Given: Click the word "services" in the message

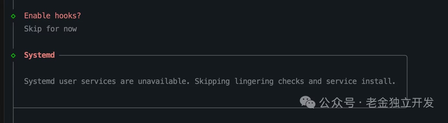Looking at the screenshot, I should pos(98,81).
